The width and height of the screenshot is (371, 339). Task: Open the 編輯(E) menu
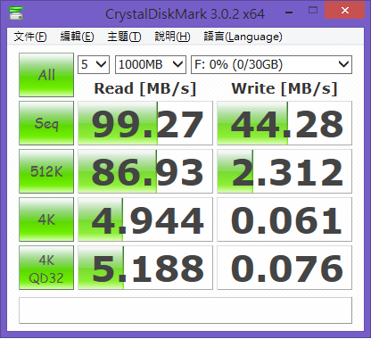pos(77,37)
